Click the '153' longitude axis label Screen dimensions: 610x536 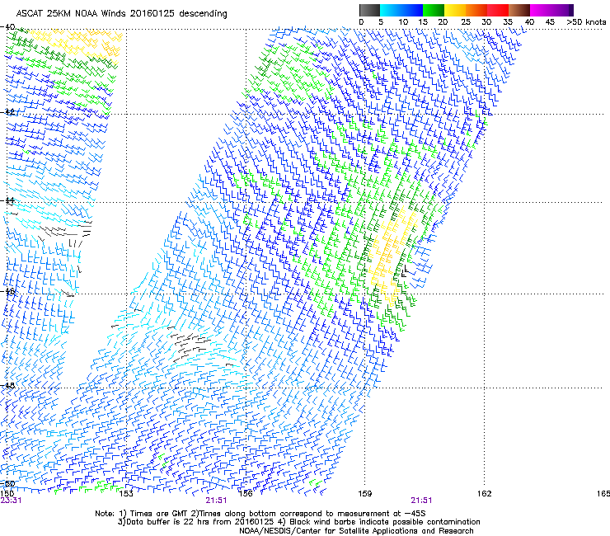tap(126, 494)
